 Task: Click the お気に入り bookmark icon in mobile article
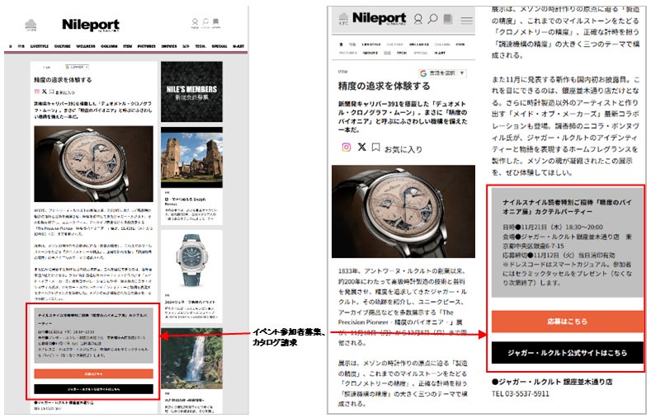point(375,148)
